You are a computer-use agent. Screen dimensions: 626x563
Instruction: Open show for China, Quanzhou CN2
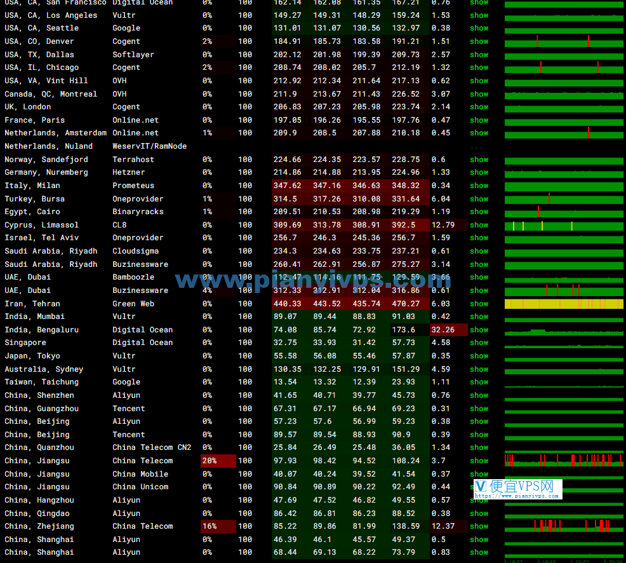point(479,447)
